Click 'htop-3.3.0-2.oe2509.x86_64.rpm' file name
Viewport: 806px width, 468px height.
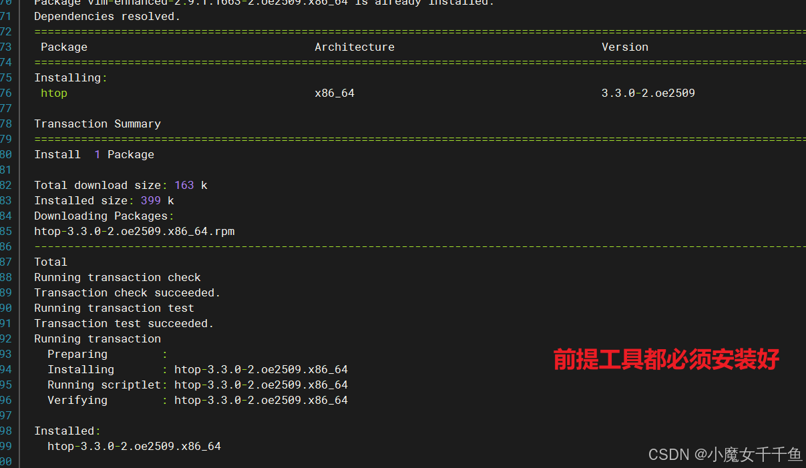[x=134, y=231]
